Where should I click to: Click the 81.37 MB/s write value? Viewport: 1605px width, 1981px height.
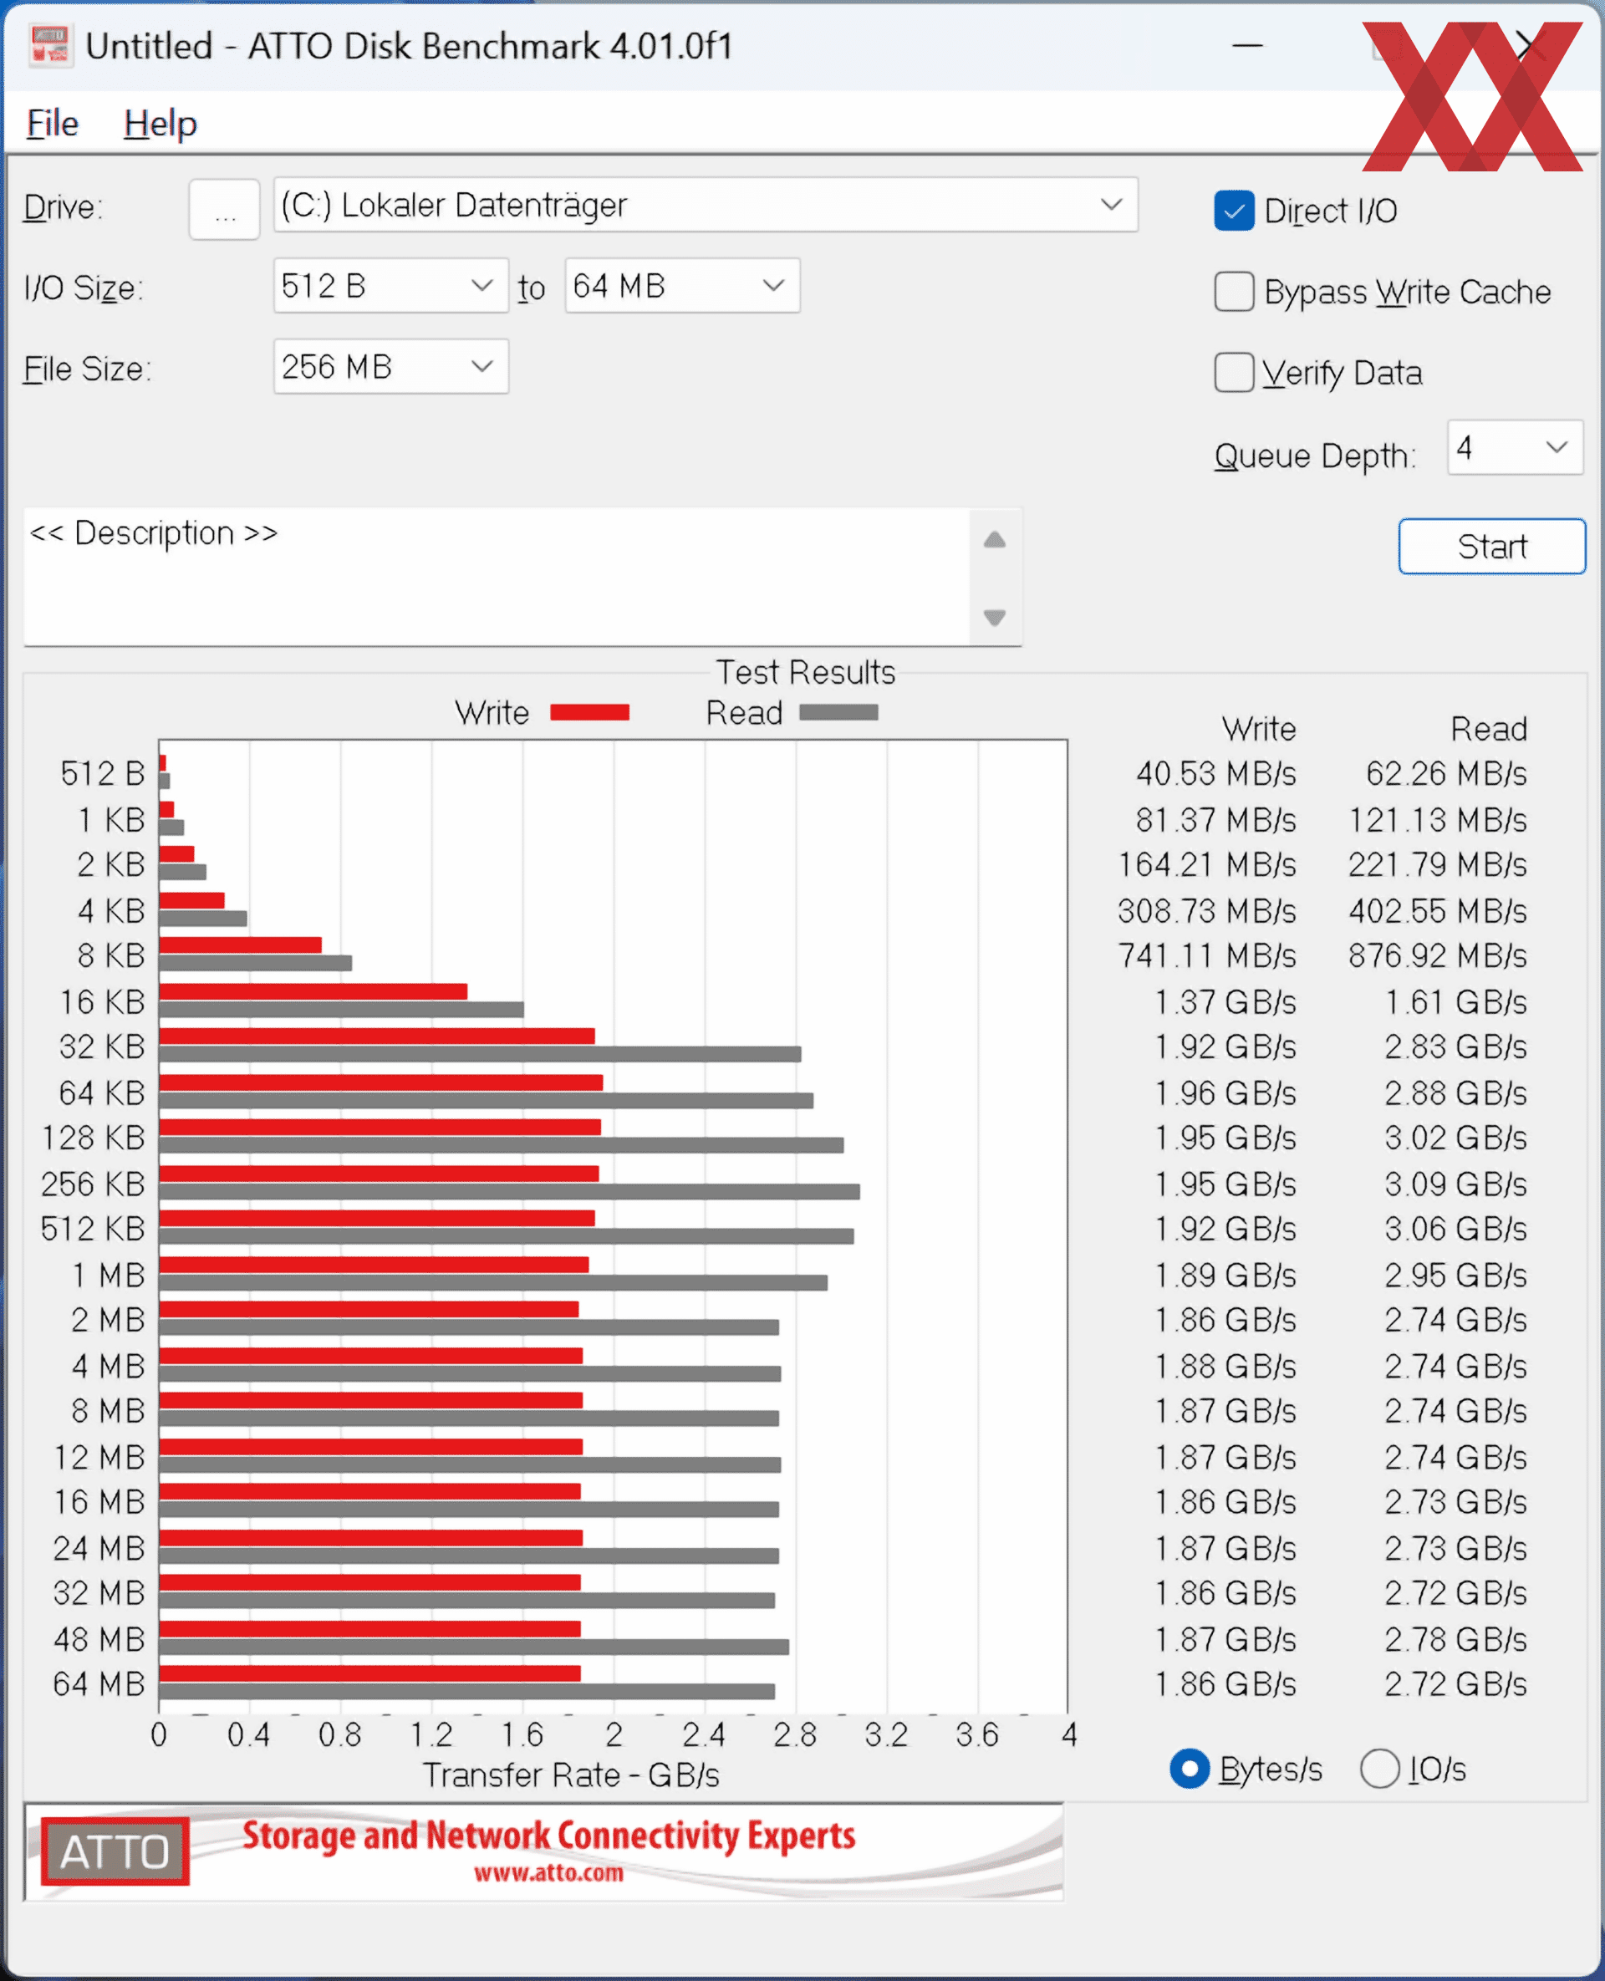1215,820
